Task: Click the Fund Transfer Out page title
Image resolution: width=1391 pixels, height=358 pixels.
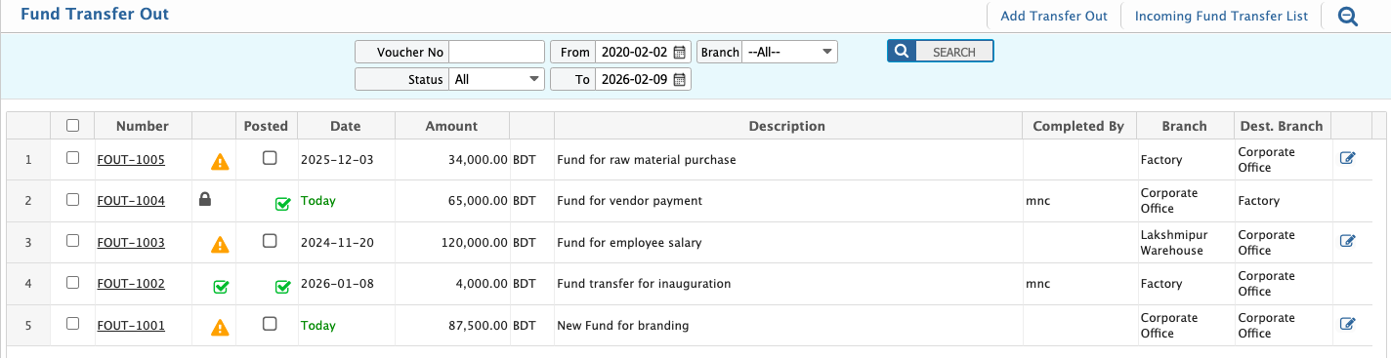Action: 95,15
